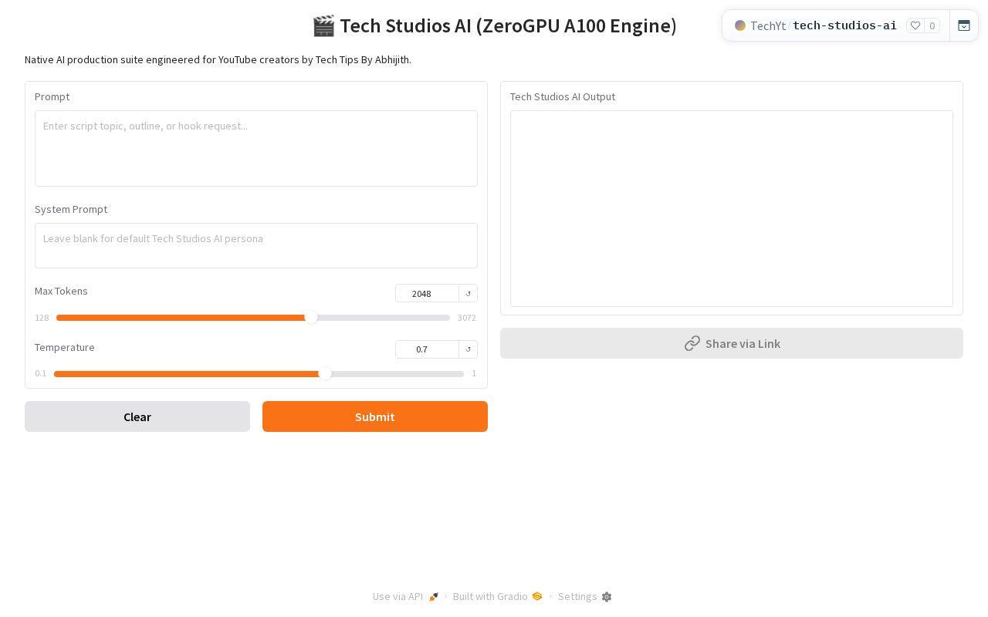This screenshot has width=988, height=617.
Task: Like the space with heart icon
Action: (915, 25)
